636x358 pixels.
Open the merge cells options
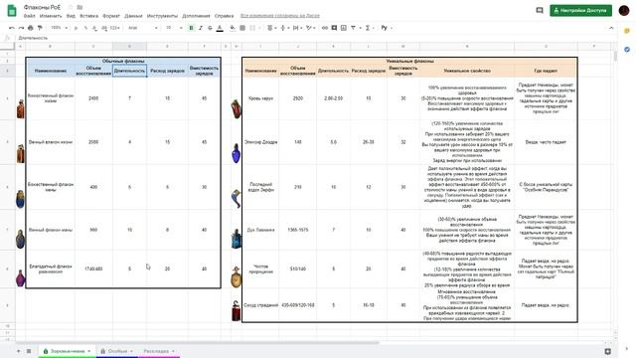254,28
